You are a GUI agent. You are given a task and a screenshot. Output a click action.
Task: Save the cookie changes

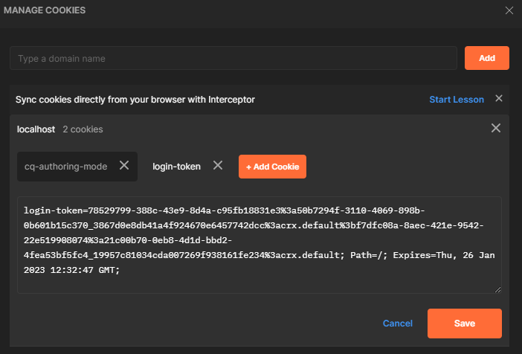(x=464, y=324)
